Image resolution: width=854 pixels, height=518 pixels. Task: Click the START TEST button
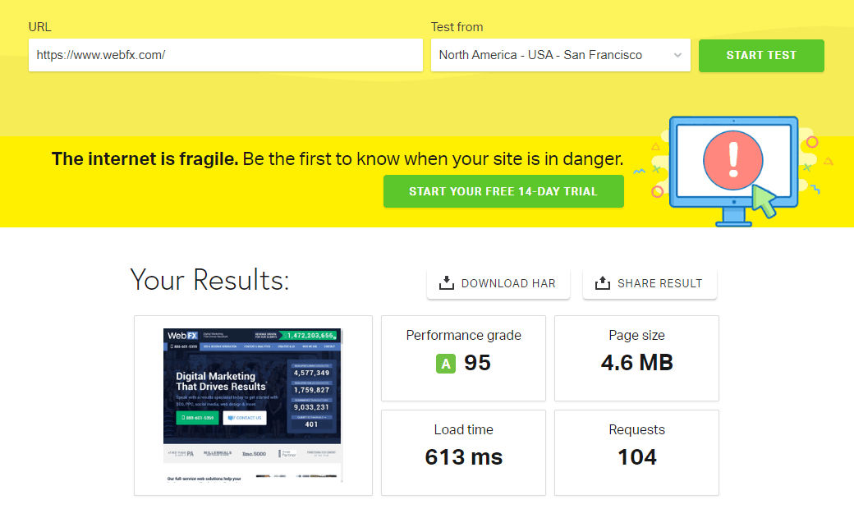(760, 55)
